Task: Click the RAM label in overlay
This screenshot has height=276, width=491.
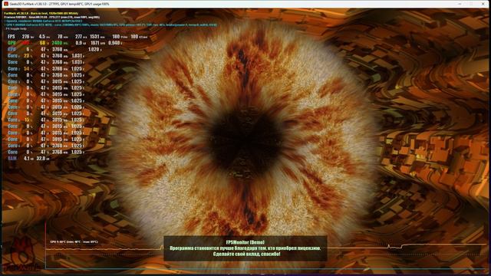Action: tap(12, 159)
